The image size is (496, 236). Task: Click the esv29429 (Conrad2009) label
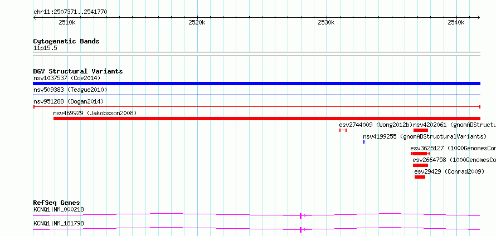(x=449, y=171)
